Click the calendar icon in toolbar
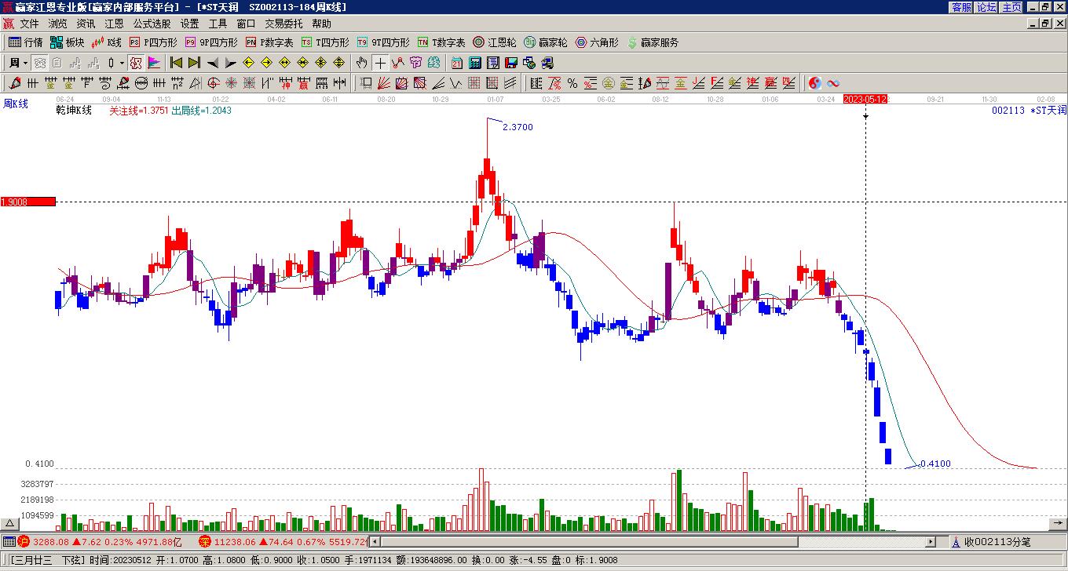 pos(456,63)
